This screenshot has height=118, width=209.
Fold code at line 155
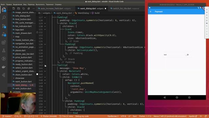(x=45, y=101)
